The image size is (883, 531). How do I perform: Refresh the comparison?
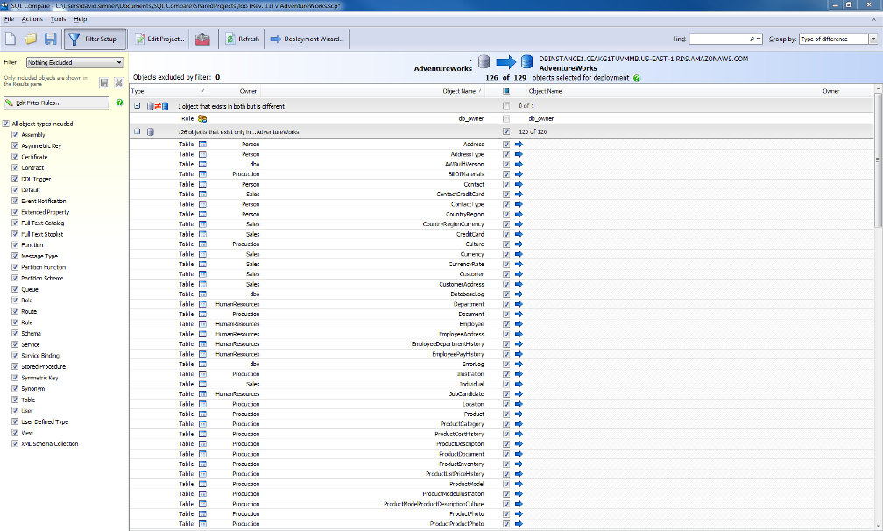click(x=243, y=39)
